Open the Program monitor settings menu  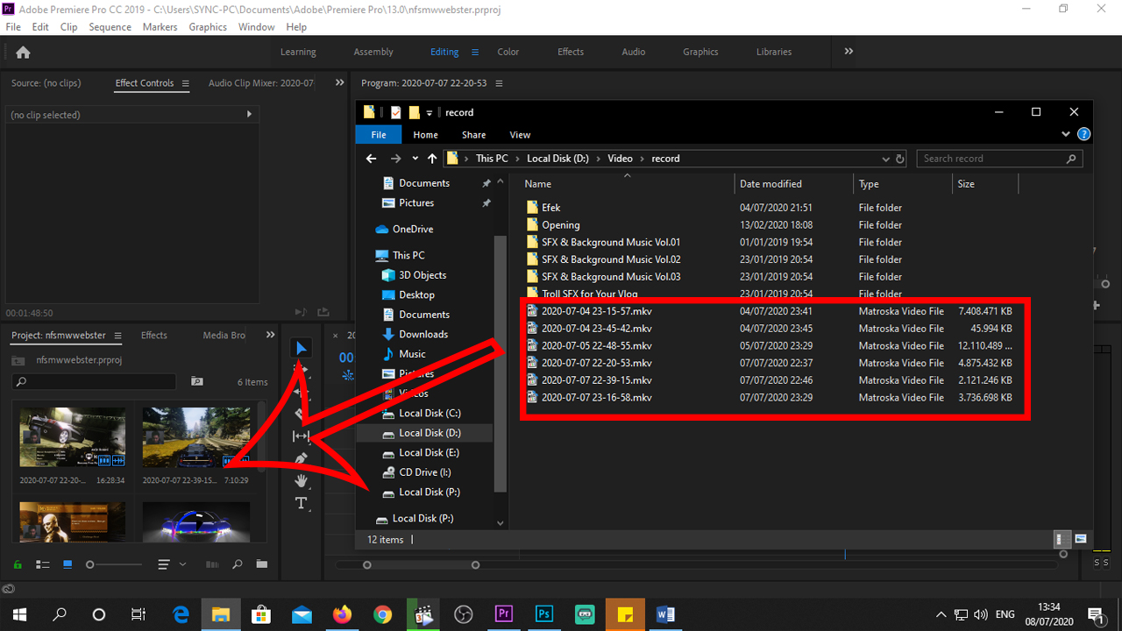pos(499,83)
